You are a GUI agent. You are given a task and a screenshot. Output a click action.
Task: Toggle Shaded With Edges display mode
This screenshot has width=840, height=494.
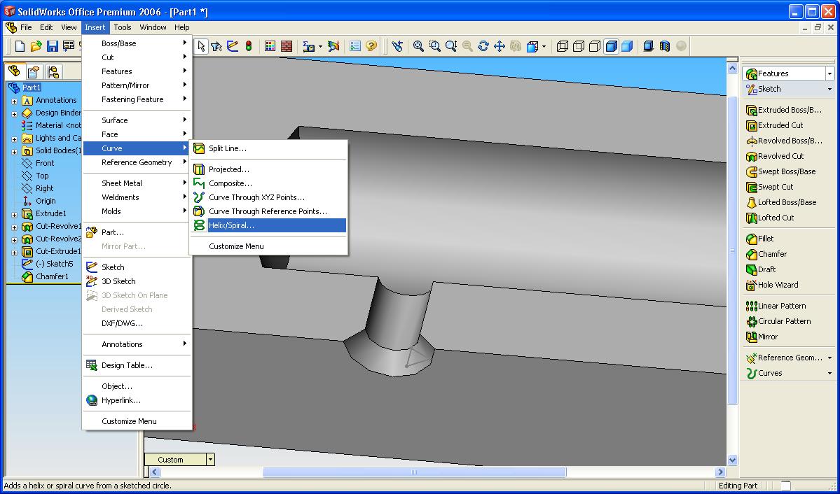pos(611,47)
